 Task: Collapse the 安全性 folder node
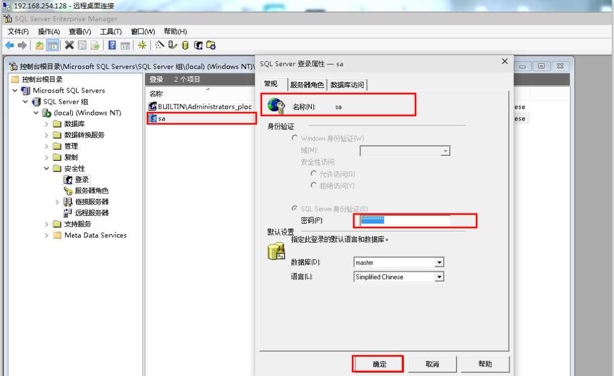pos(47,168)
